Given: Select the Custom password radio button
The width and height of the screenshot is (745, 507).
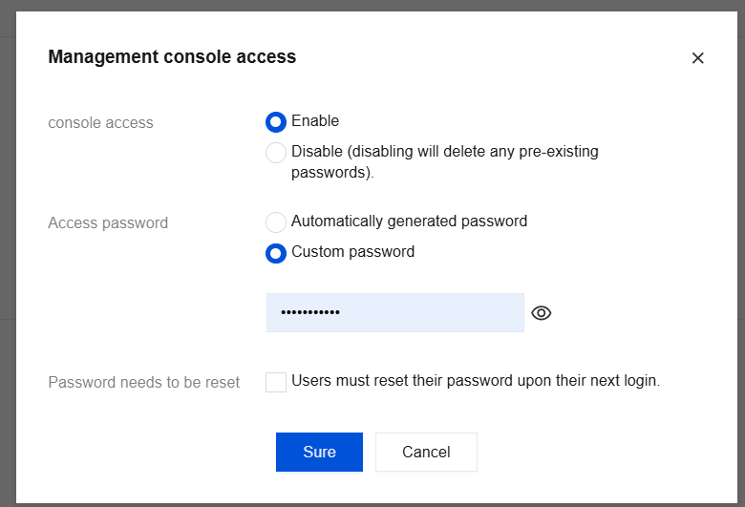Looking at the screenshot, I should pyautogui.click(x=276, y=253).
